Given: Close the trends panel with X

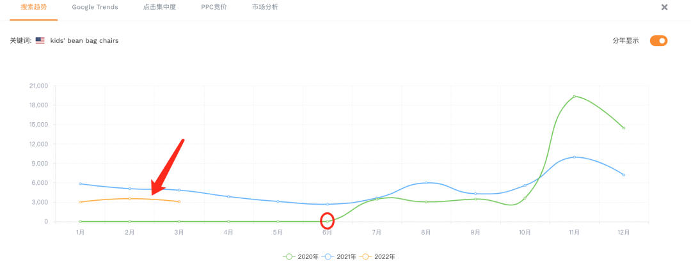Looking at the screenshot, I should 664,7.
